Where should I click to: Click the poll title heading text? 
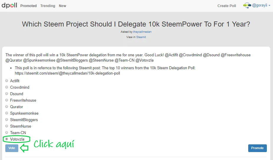[136, 24]
